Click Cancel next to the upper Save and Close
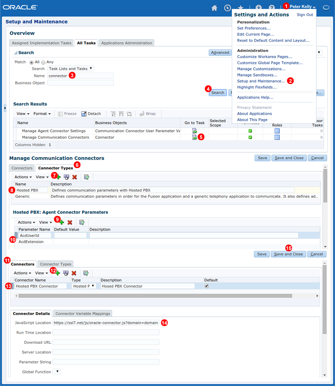 (317, 158)
